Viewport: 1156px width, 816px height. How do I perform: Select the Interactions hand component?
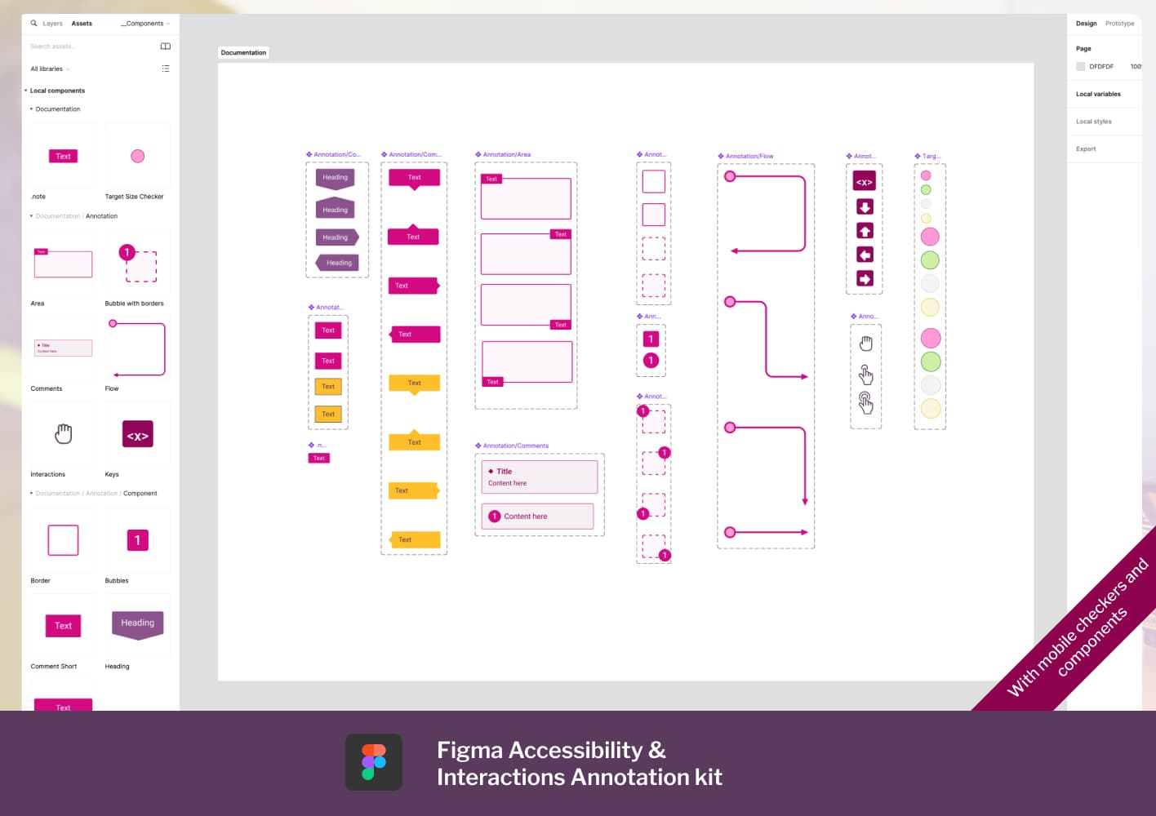tap(62, 433)
